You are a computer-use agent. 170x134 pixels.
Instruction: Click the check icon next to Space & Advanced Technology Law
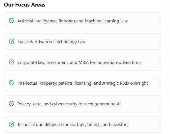coord(11,41)
